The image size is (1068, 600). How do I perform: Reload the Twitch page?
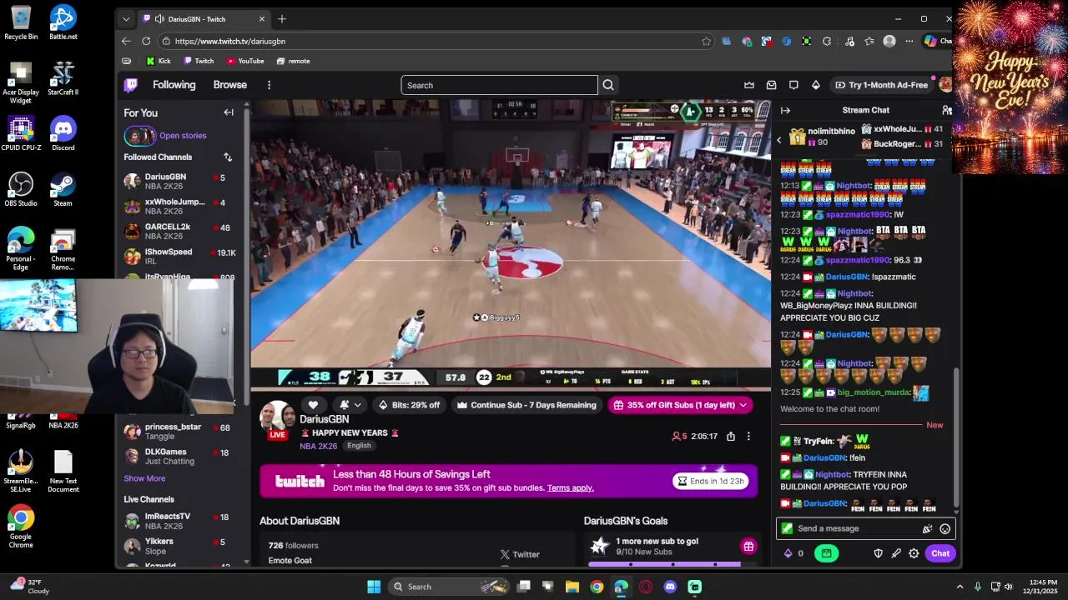point(146,41)
